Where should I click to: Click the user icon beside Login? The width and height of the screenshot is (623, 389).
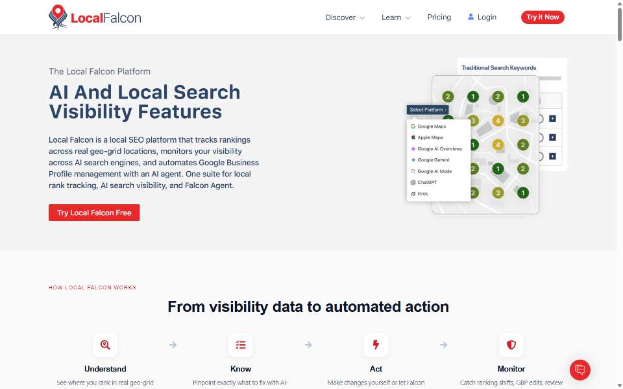pyautogui.click(x=470, y=17)
